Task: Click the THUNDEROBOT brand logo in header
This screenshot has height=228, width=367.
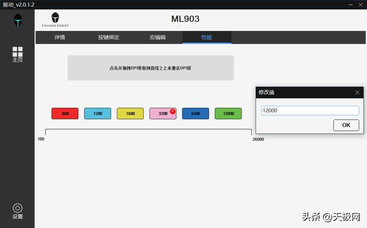Action: 55,19
